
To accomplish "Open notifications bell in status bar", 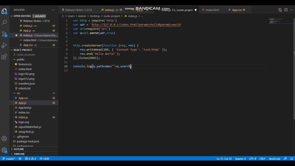I will point(291,159).
